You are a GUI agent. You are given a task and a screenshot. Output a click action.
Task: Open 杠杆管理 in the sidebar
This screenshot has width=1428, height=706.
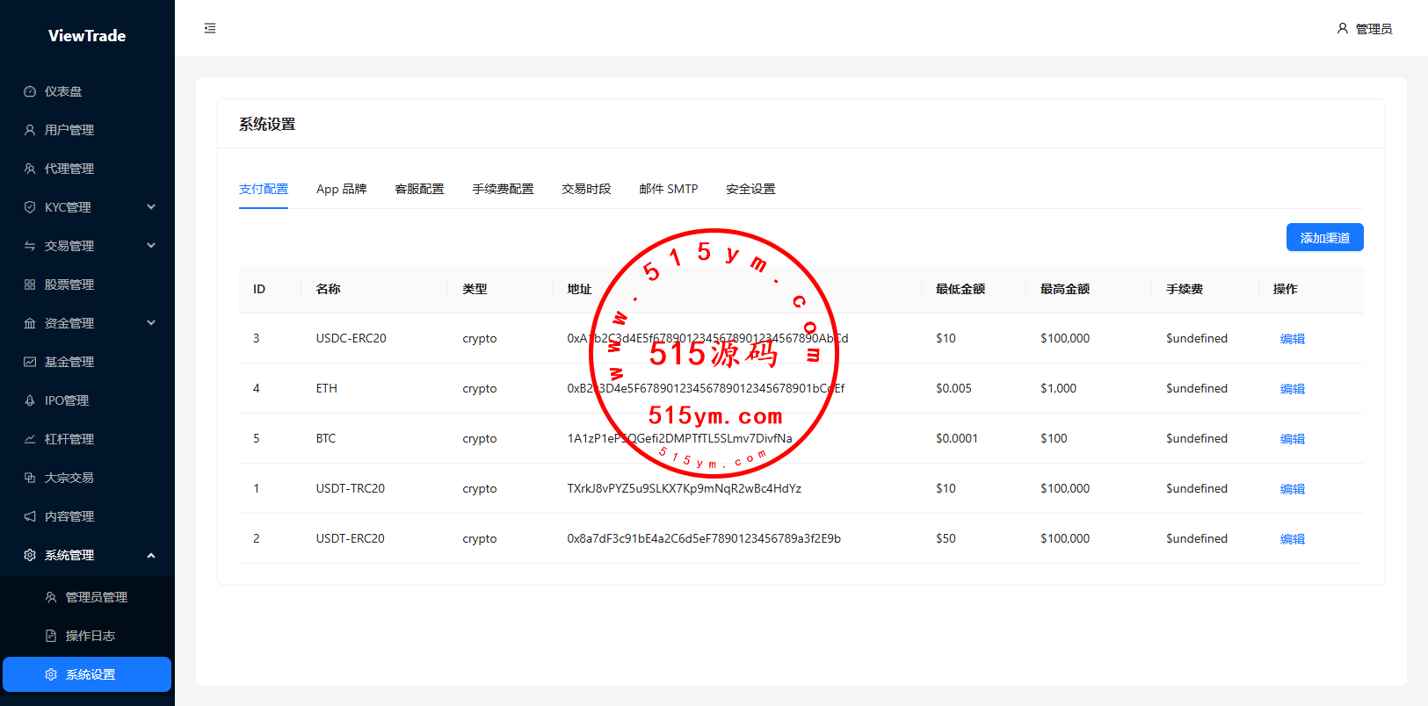(x=87, y=439)
